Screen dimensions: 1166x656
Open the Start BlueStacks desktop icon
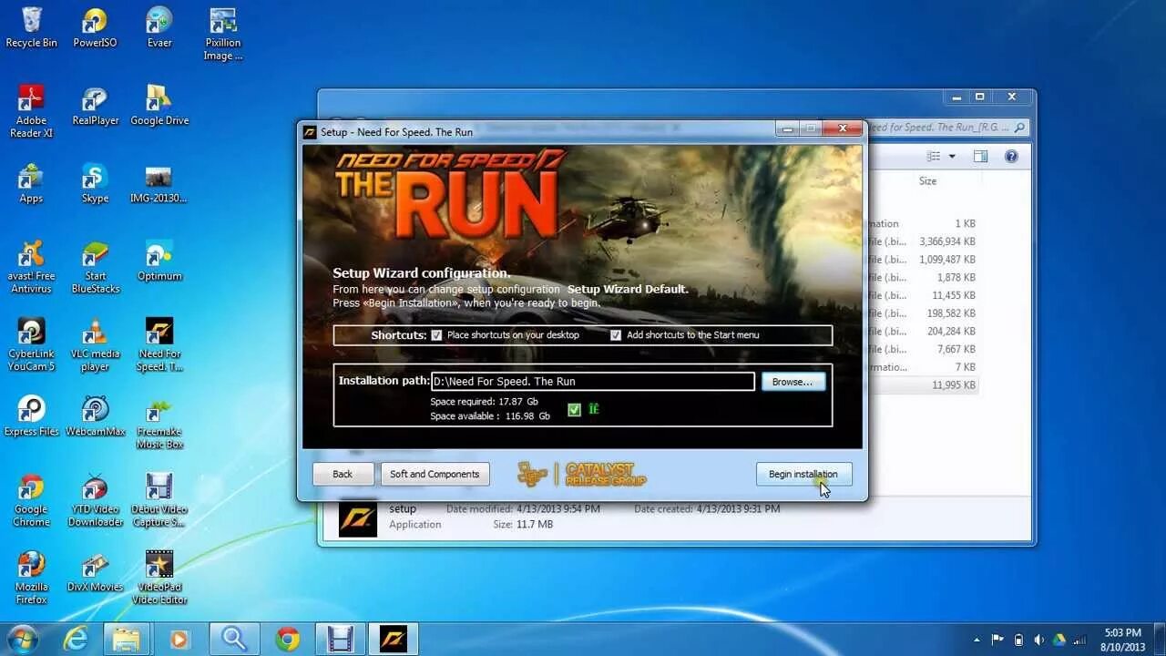coord(95,266)
